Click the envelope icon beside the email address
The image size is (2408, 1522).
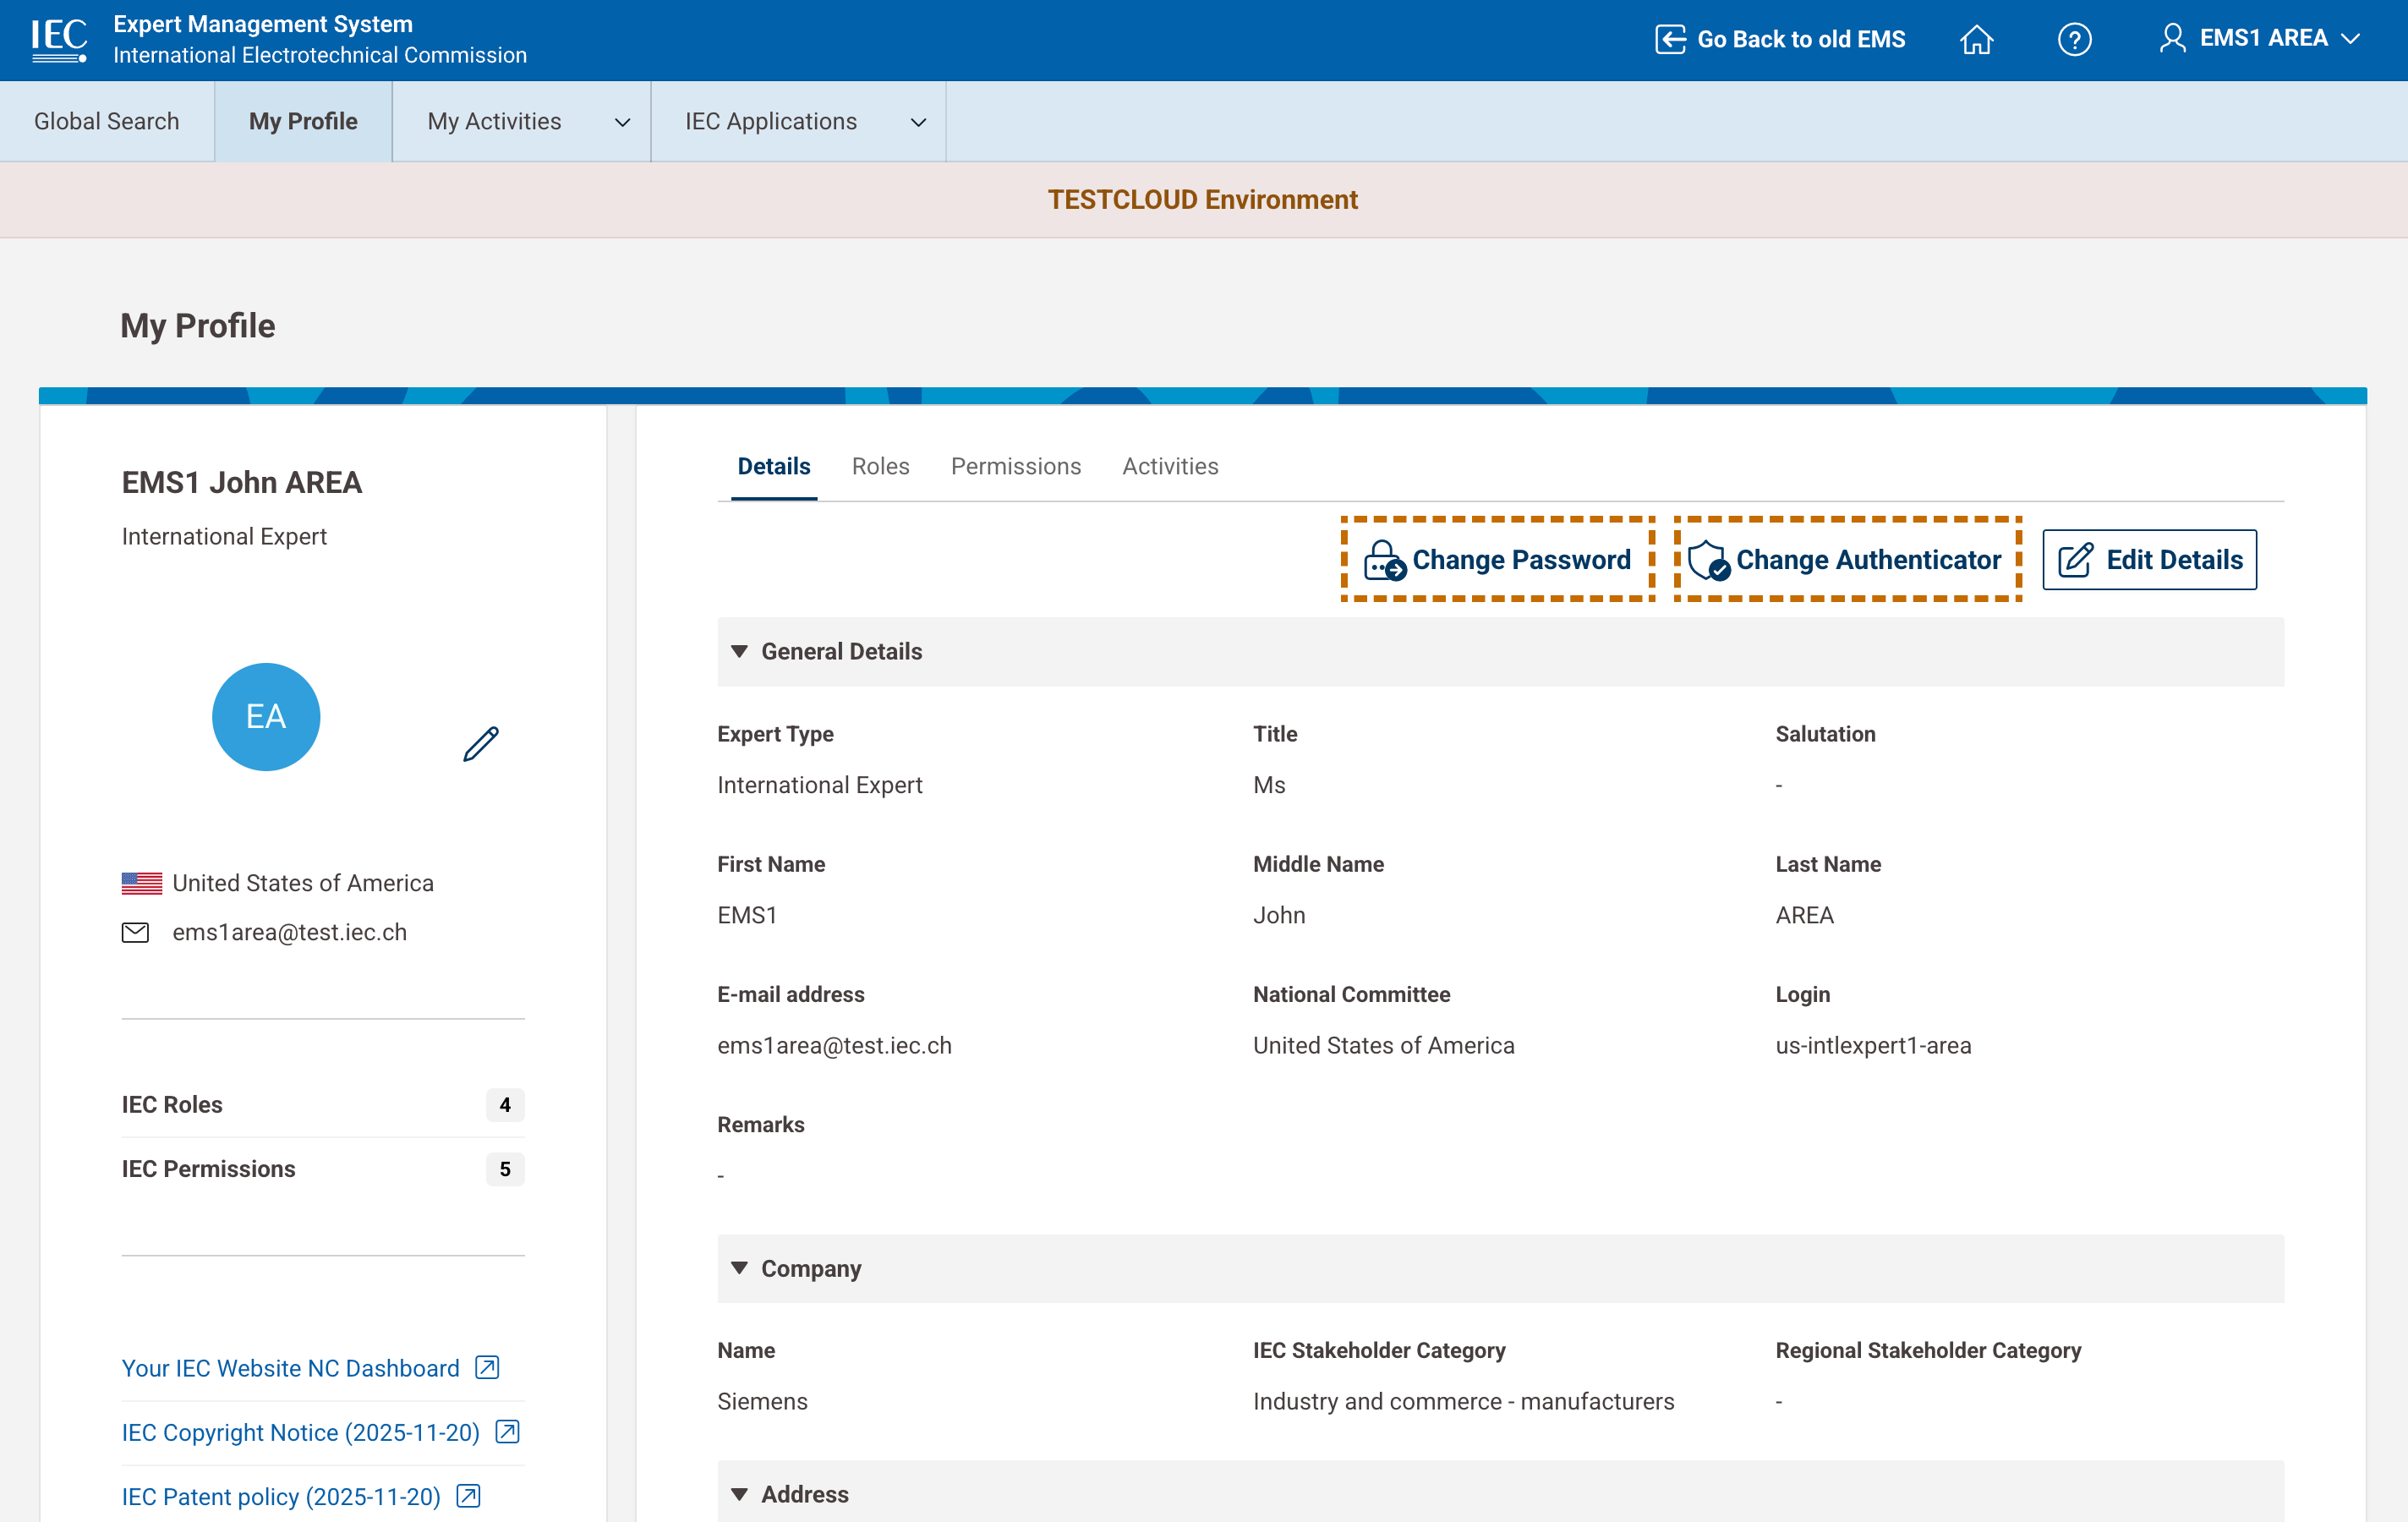pos(136,932)
